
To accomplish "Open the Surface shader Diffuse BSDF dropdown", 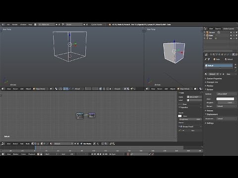I will pyautogui.click(x=227, y=94).
